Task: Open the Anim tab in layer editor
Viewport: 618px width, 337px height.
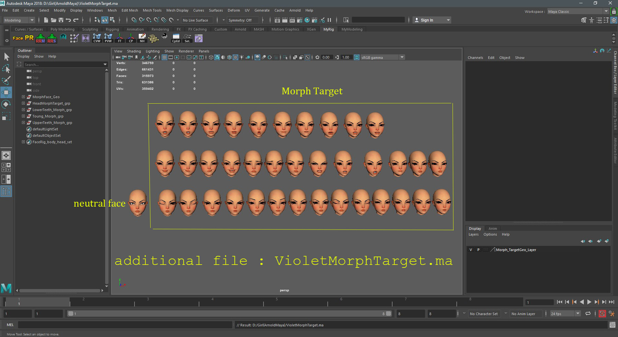Action: click(x=492, y=228)
